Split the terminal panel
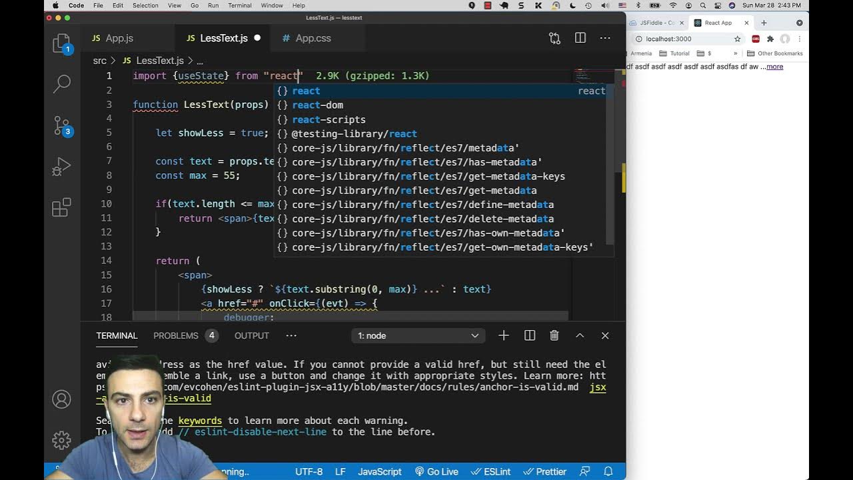The height and width of the screenshot is (480, 853). pos(530,335)
